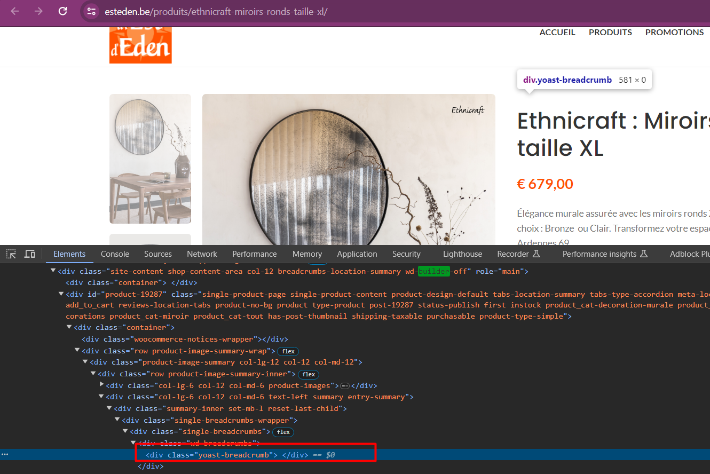Switch to the Elements tab
This screenshot has width=710, height=474.
click(69, 254)
